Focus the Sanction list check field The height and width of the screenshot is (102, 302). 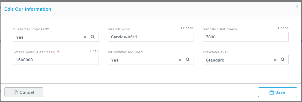(246, 37)
